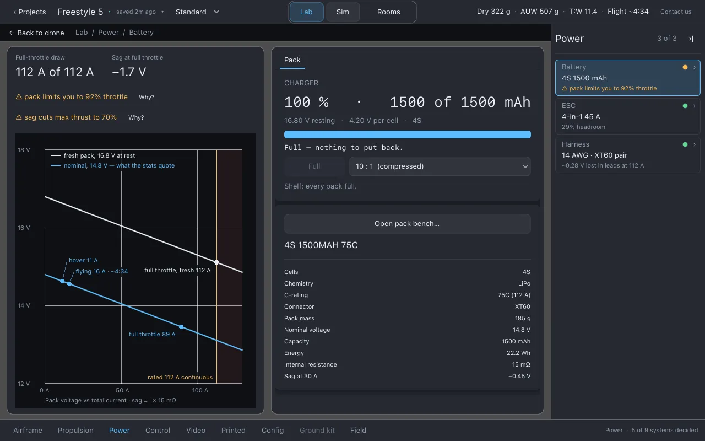Open Contact us
This screenshot has height=441, width=705.
[676, 12]
